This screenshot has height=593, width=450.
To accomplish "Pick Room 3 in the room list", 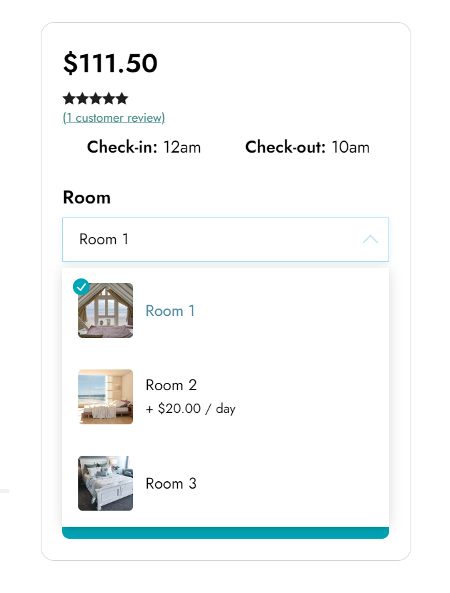I will point(171,483).
